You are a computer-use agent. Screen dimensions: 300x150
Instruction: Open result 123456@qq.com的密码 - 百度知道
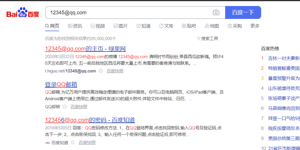[90, 120]
